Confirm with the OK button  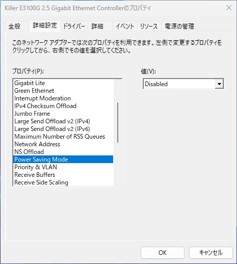(163, 253)
